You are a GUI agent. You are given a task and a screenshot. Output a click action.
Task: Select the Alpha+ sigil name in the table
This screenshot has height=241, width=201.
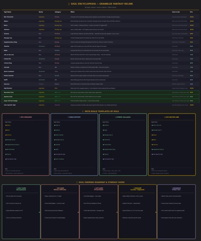tap(6, 21)
